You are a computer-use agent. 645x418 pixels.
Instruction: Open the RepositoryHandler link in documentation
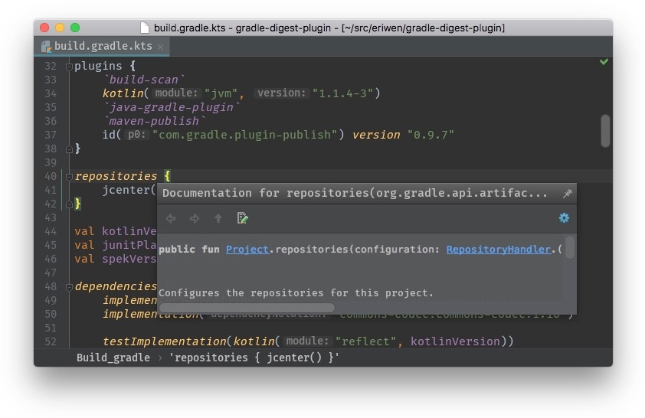pos(499,249)
